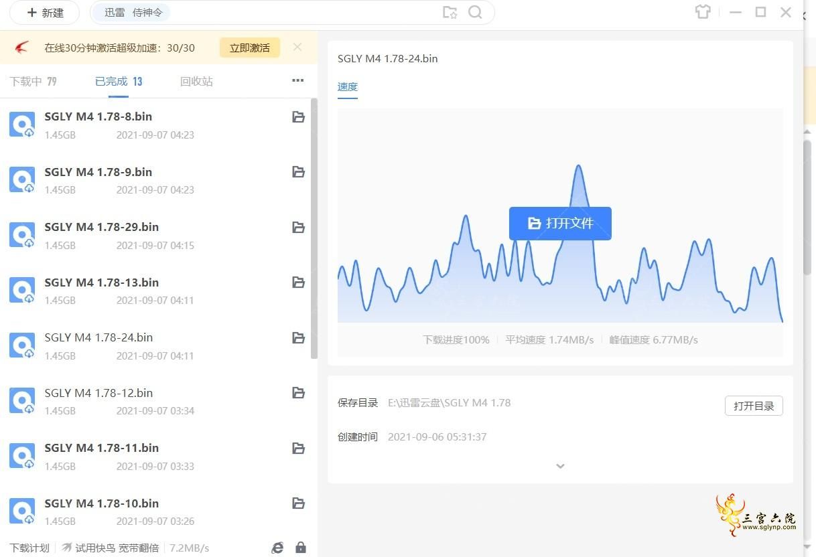The image size is (816, 557).
Task: Switch to the 下载中 tab
Action: (33, 81)
